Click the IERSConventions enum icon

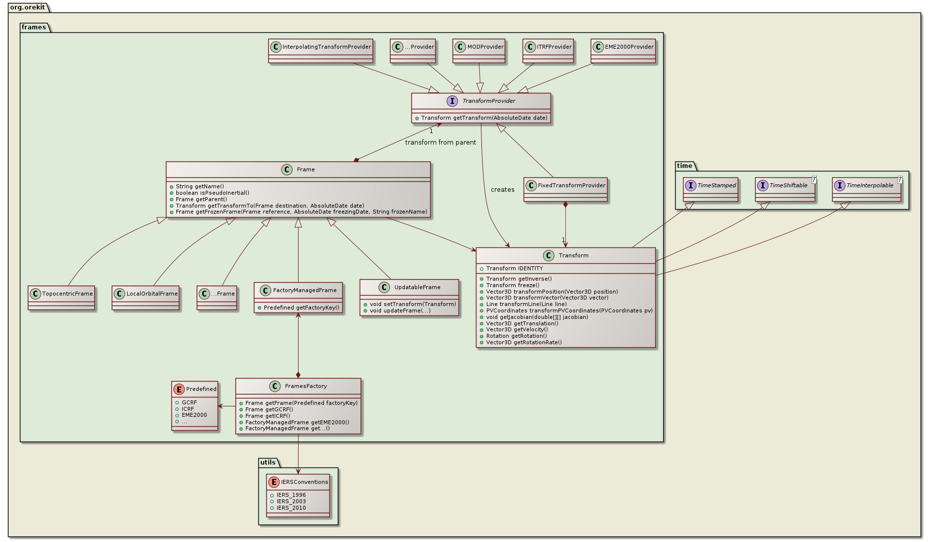[273, 482]
